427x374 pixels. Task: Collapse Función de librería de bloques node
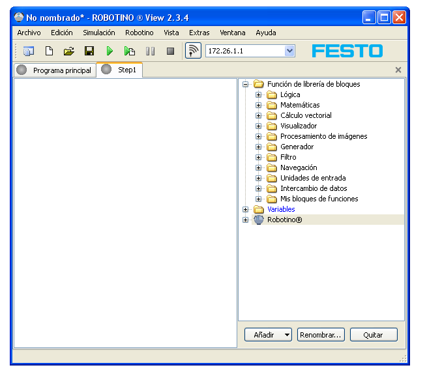[x=245, y=84]
